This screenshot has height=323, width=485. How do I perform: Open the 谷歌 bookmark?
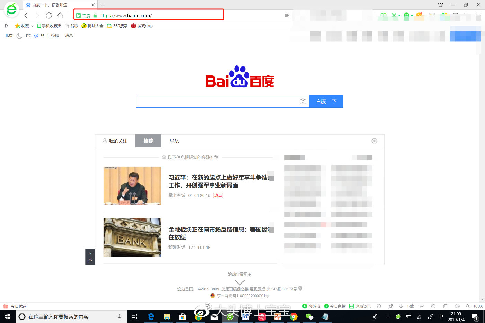click(72, 26)
